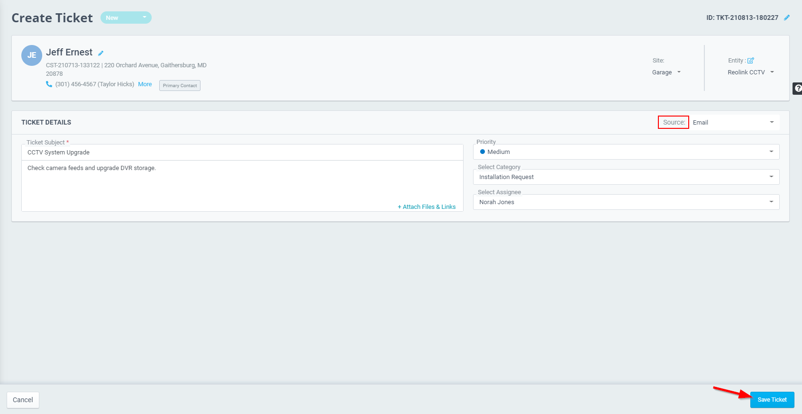
Task: Focus the Ticket Subject input field
Action: click(242, 153)
